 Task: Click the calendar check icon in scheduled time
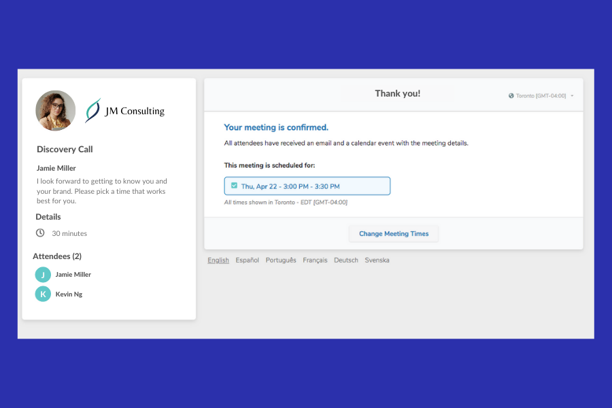click(234, 186)
